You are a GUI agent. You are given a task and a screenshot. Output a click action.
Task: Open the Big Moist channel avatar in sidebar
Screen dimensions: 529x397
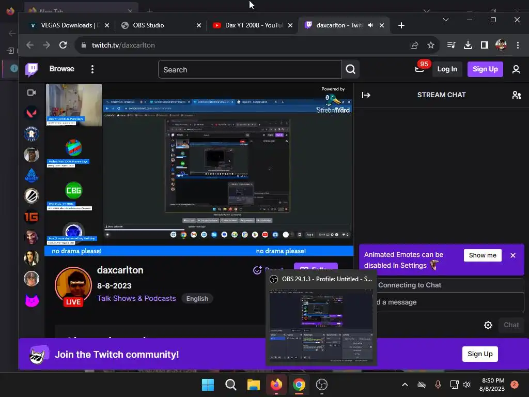32,175
